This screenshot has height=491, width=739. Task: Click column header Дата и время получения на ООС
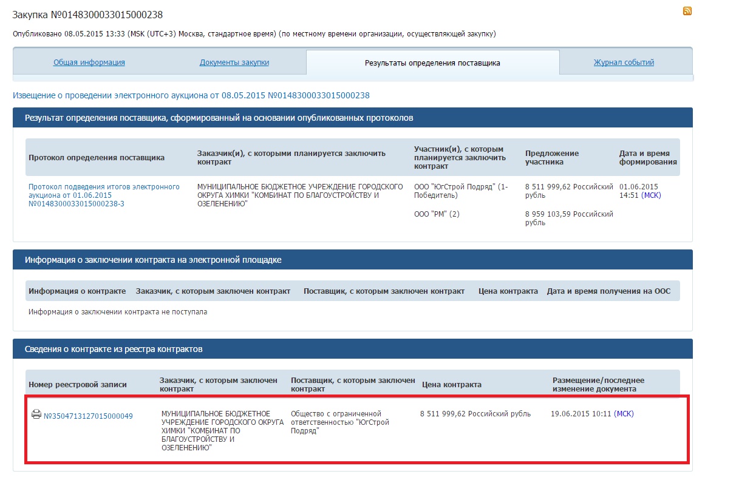(x=608, y=291)
